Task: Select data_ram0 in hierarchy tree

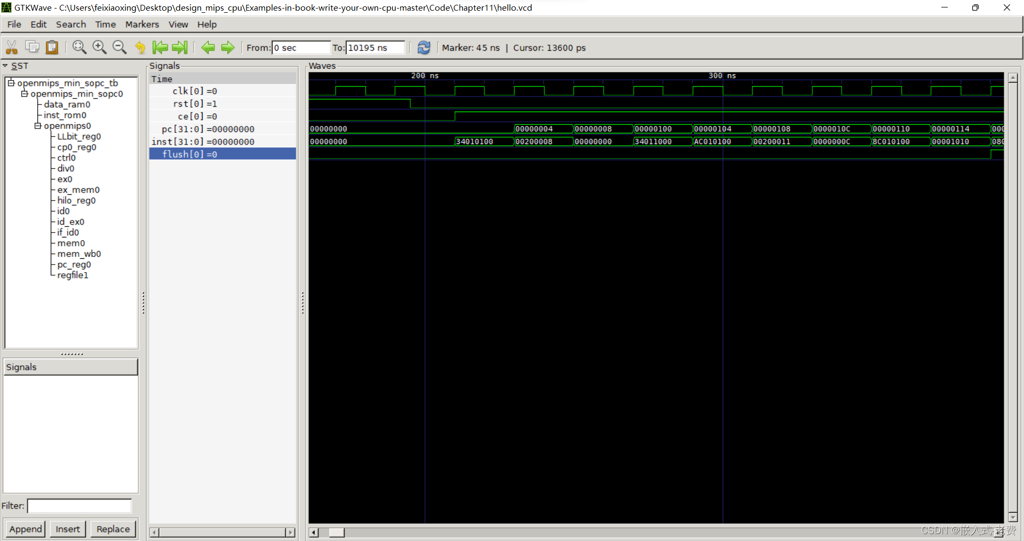Action: [67, 104]
